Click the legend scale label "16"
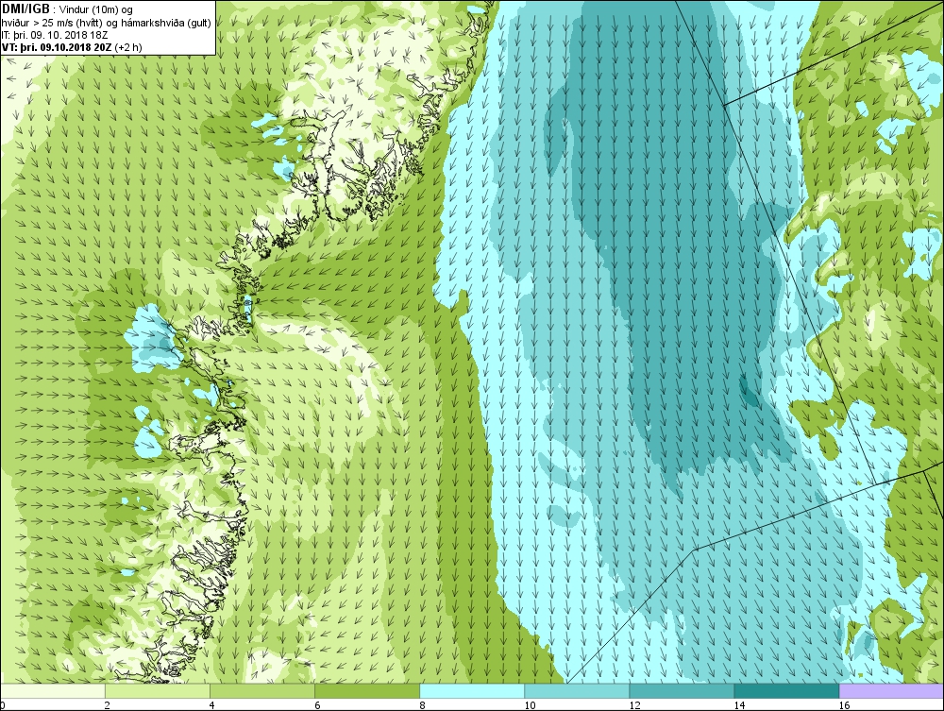944x711 pixels. pos(844,705)
